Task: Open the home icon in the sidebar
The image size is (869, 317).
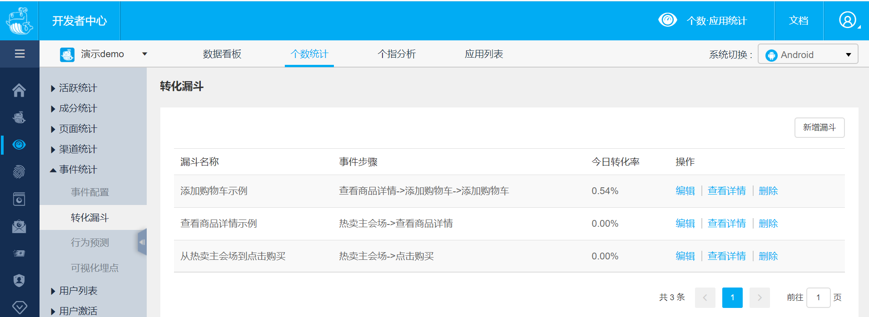Action: click(19, 90)
